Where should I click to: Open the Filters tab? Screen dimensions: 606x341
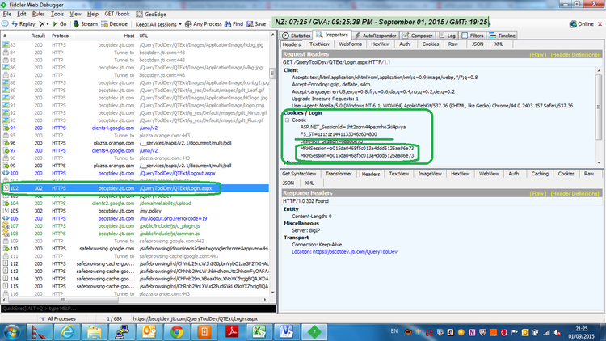click(473, 36)
